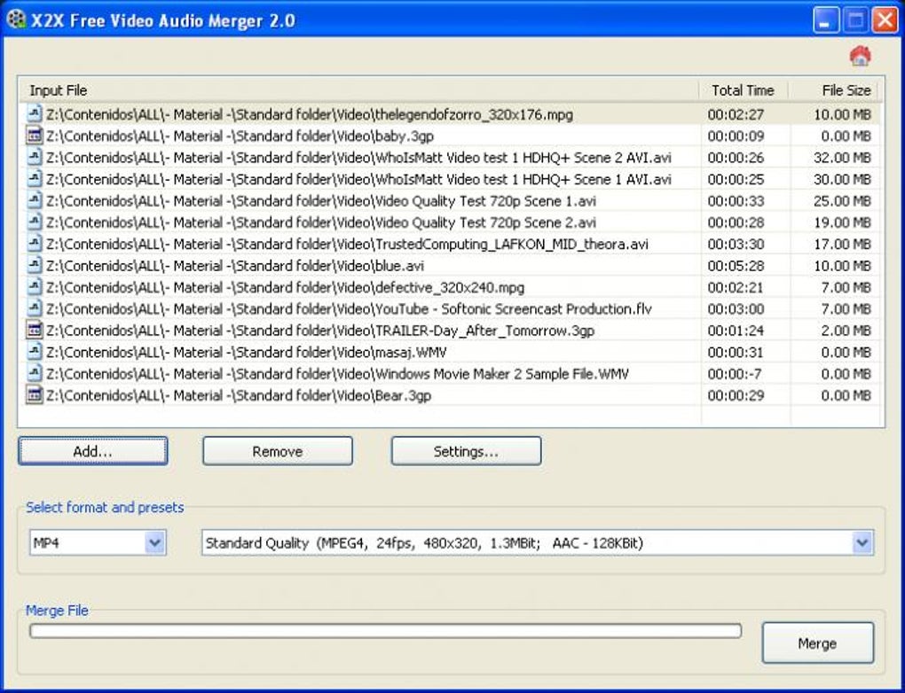
Task: Click icon beside blue.avi
Action: (35, 265)
